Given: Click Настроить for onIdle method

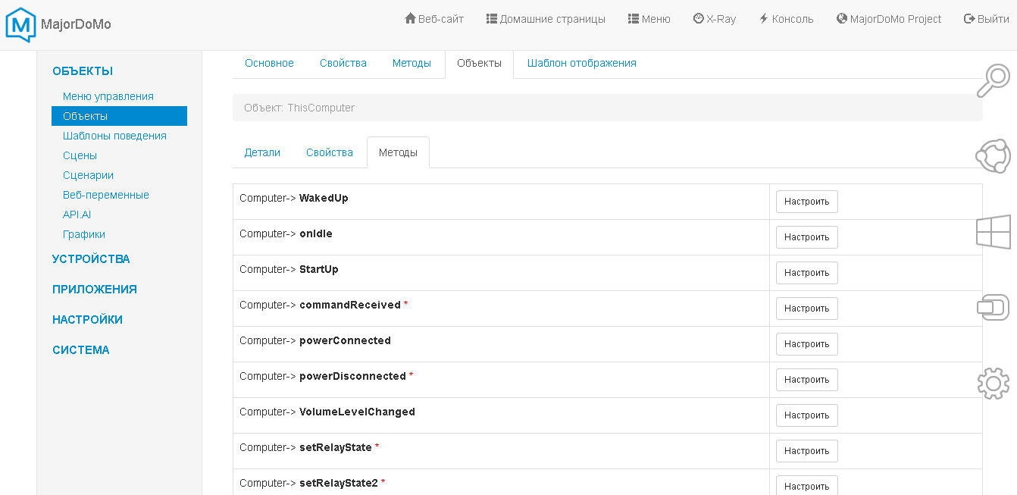Looking at the screenshot, I should 807,237.
